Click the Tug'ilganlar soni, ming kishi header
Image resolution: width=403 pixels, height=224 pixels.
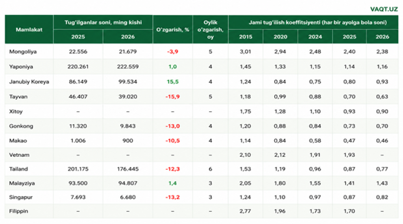pos(103,22)
